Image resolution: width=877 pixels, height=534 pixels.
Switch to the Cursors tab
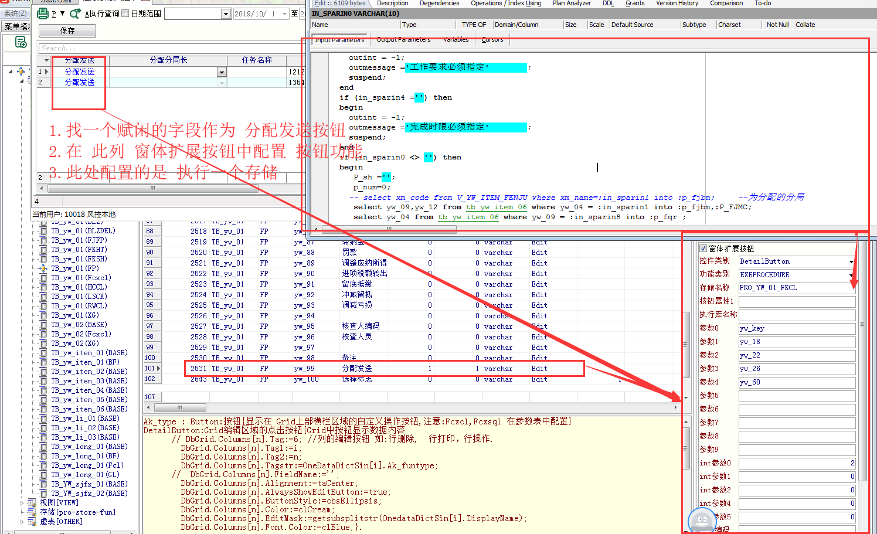click(492, 40)
